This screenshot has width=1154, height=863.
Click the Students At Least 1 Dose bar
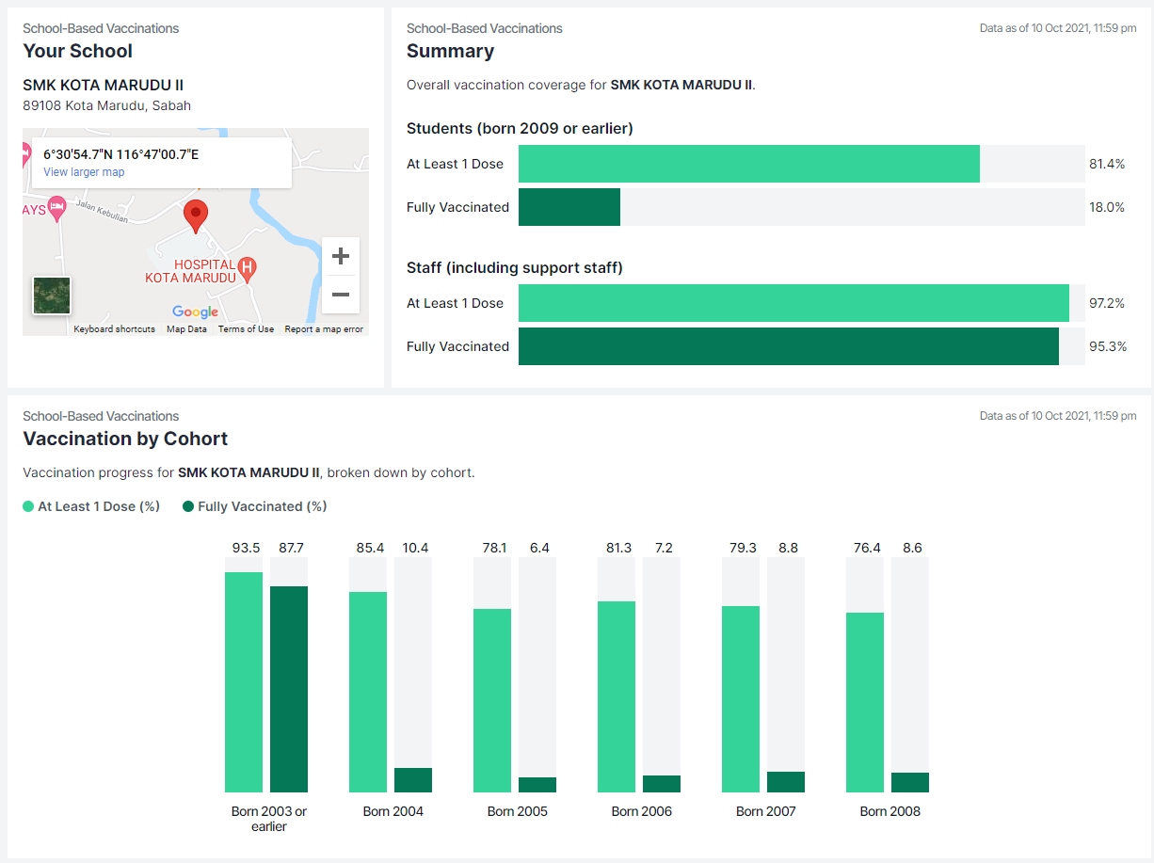click(749, 164)
